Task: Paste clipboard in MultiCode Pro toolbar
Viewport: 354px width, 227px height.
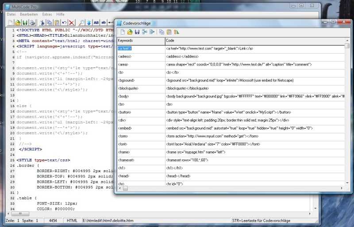Action: tap(57, 23)
